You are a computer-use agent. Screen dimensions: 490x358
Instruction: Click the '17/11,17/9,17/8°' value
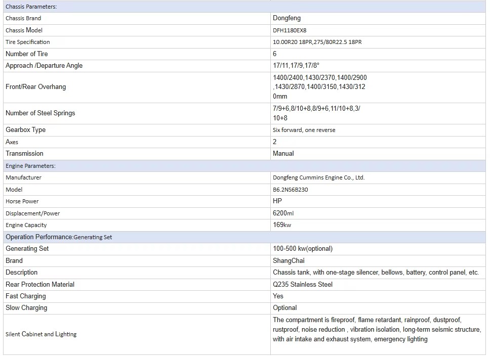(296, 66)
